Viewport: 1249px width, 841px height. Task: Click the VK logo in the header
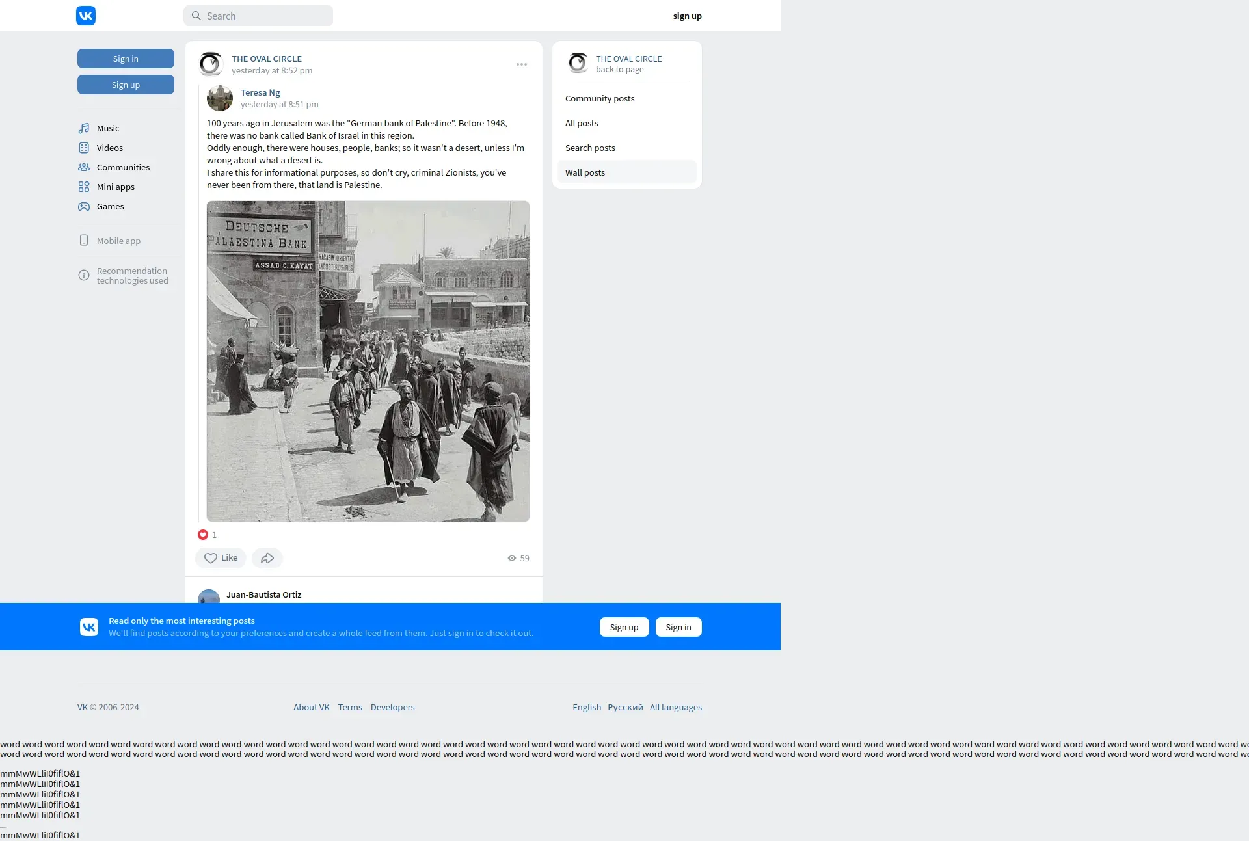tap(86, 16)
